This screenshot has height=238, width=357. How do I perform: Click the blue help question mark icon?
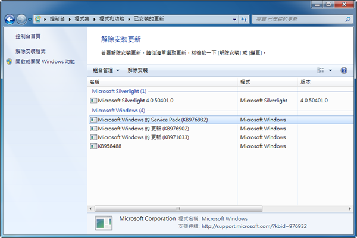(x=344, y=70)
